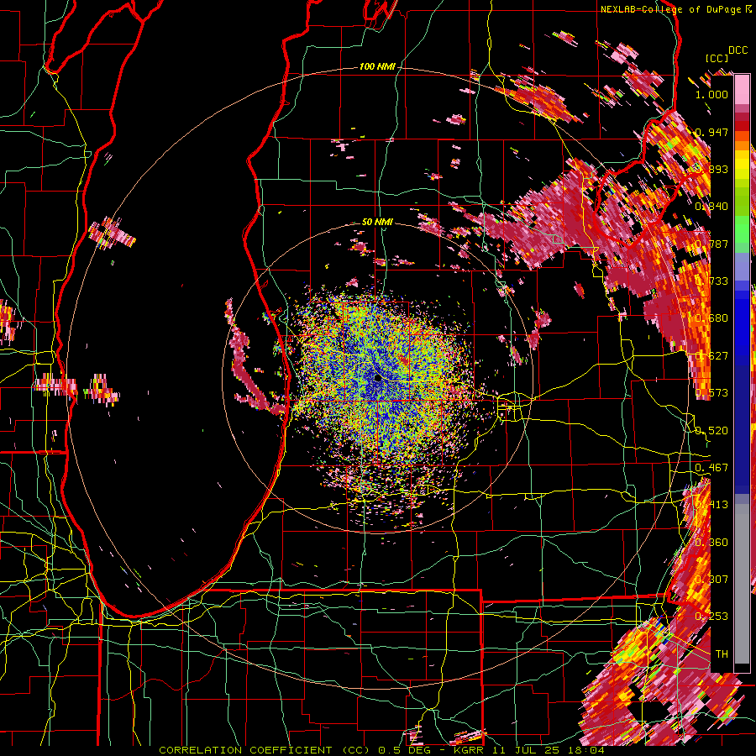This screenshot has width=756, height=756.
Task: Click the 0.573 scale value
Action: (x=711, y=393)
